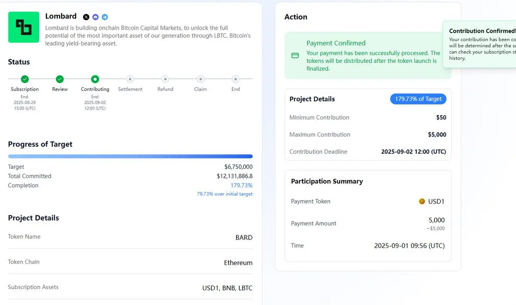Click the Participation Summary heading
516x305 pixels.
point(327,181)
